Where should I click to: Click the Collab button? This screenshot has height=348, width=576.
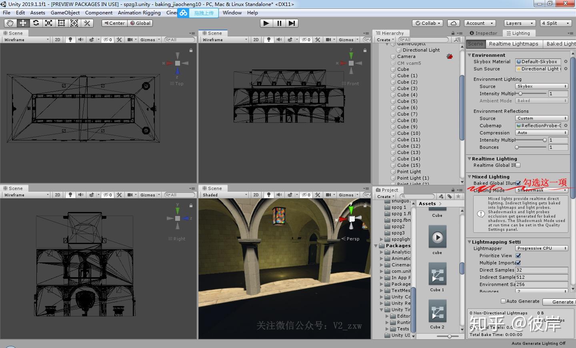pyautogui.click(x=428, y=23)
